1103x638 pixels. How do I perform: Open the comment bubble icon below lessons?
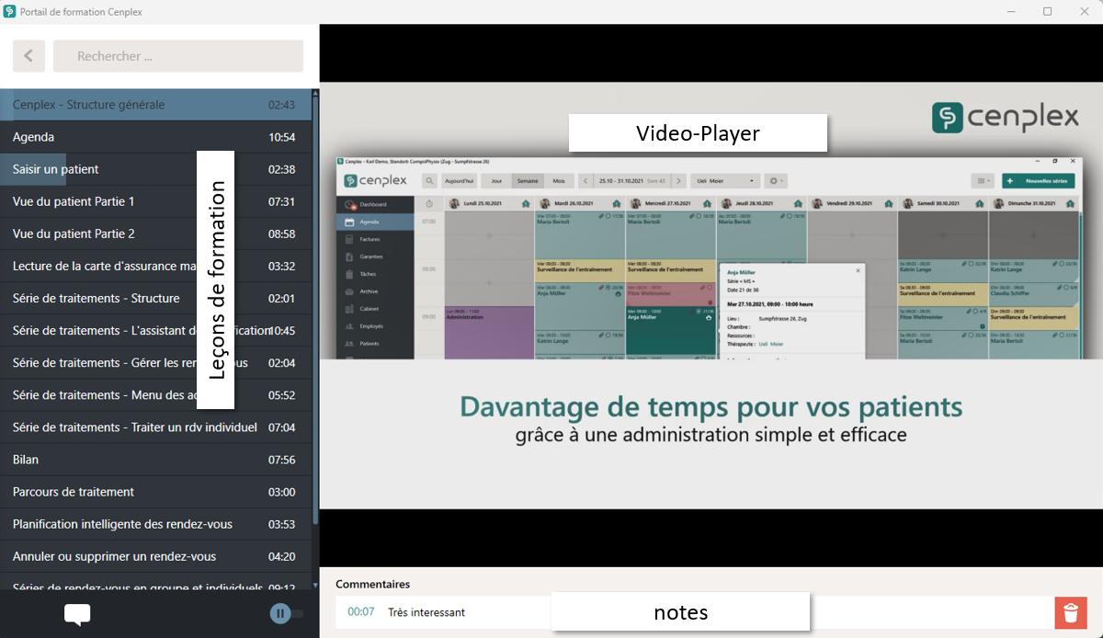pyautogui.click(x=77, y=615)
